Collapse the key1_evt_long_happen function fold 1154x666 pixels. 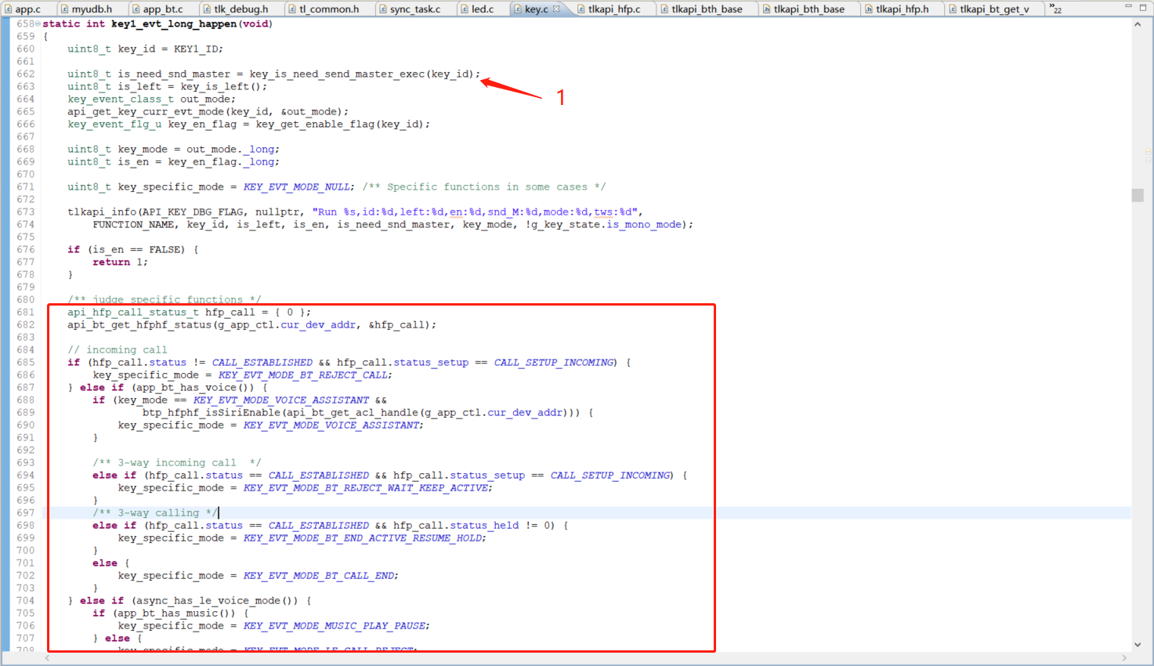tap(38, 24)
